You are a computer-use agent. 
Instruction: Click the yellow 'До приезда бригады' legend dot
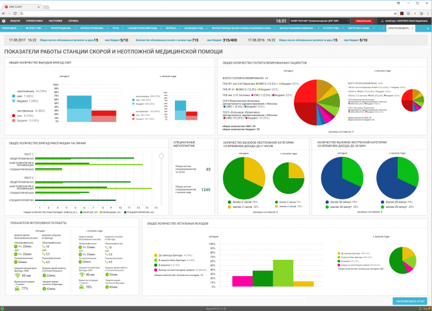155,255
